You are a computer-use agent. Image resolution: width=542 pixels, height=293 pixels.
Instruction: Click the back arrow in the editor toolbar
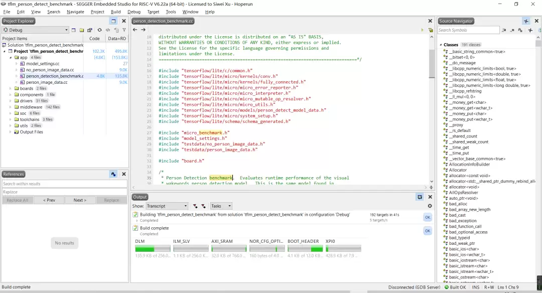[x=135, y=30]
